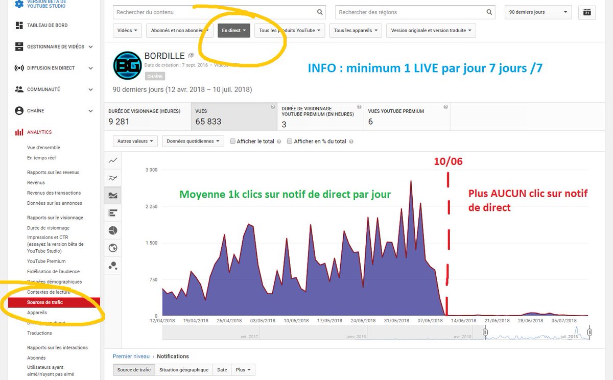Image resolution: width=613 pixels, height=380 pixels.
Task: Enable Afficher le total checkbox
Action: (x=233, y=141)
